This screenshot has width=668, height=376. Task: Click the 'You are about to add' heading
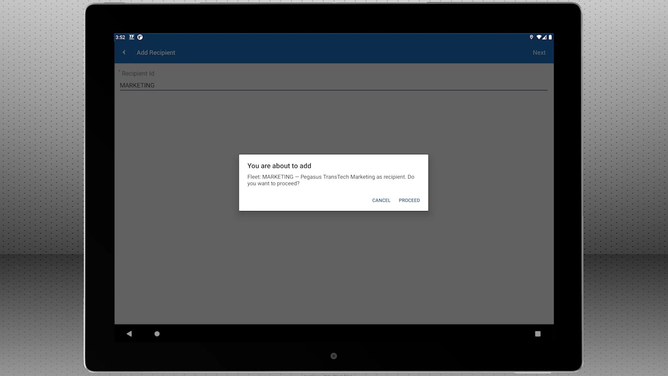279,166
